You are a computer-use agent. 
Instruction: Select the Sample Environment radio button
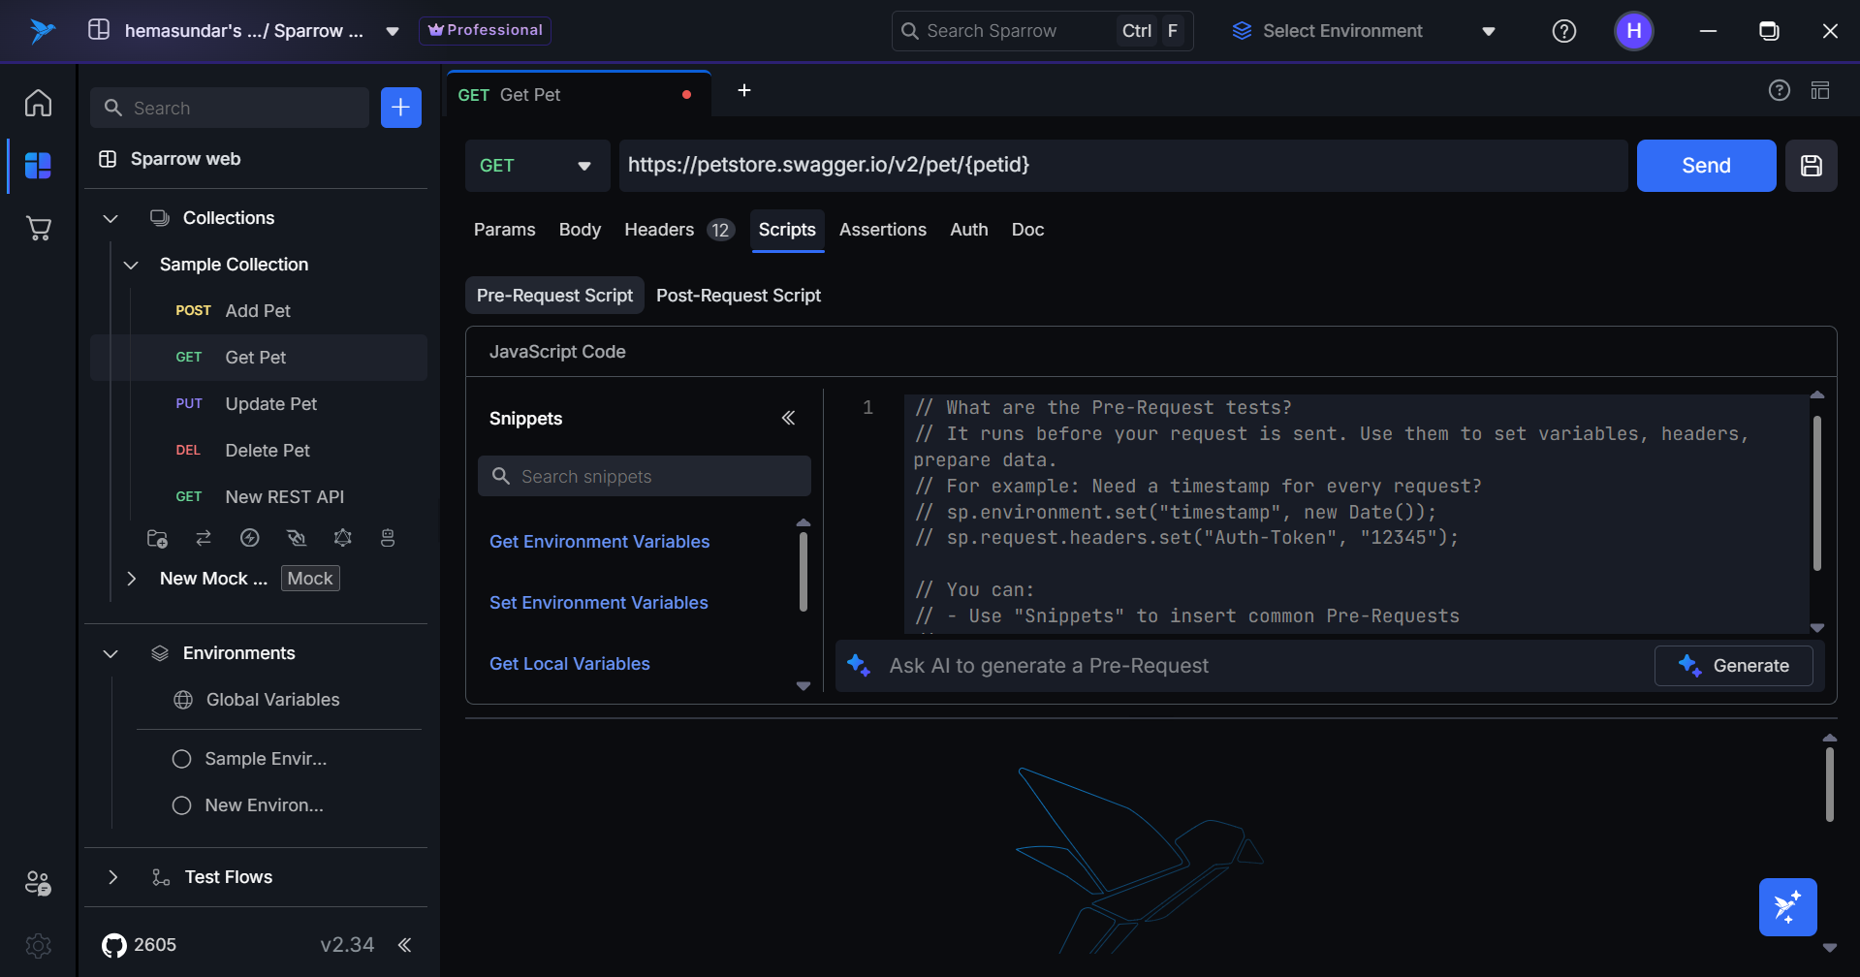pyautogui.click(x=181, y=759)
